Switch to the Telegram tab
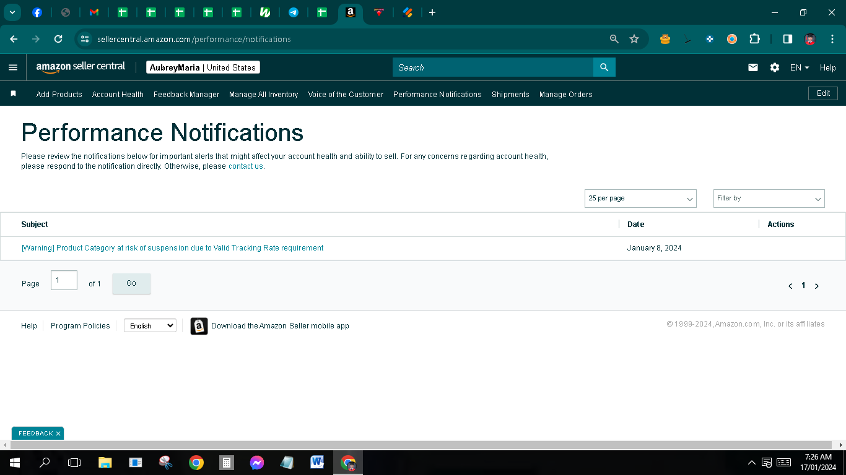The height and width of the screenshot is (475, 846). click(x=294, y=12)
